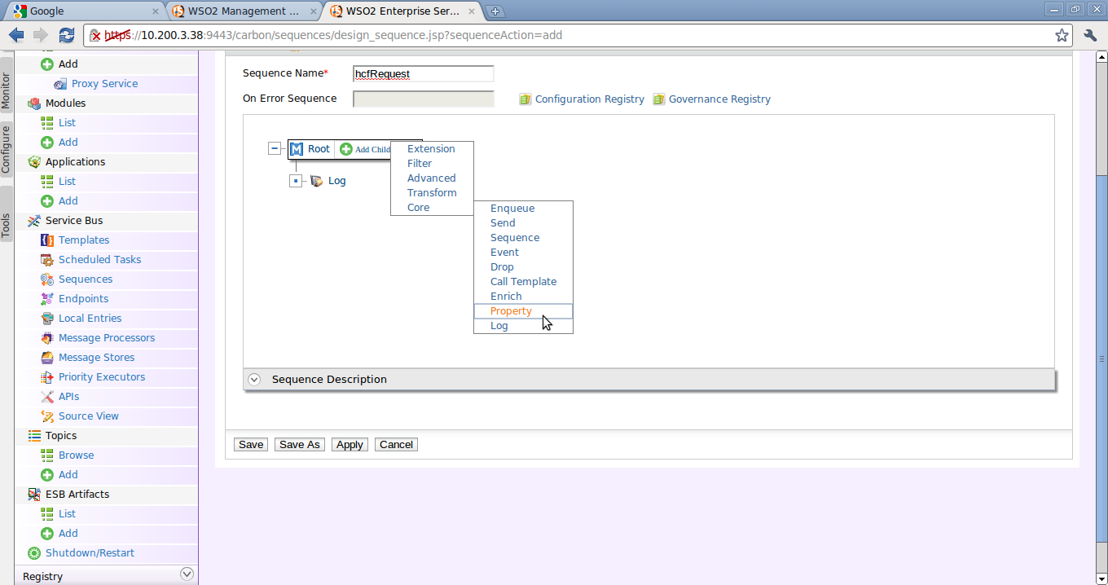Open the Monitor side tab
Viewport: 1108px width, 585px height.
tap(6, 90)
